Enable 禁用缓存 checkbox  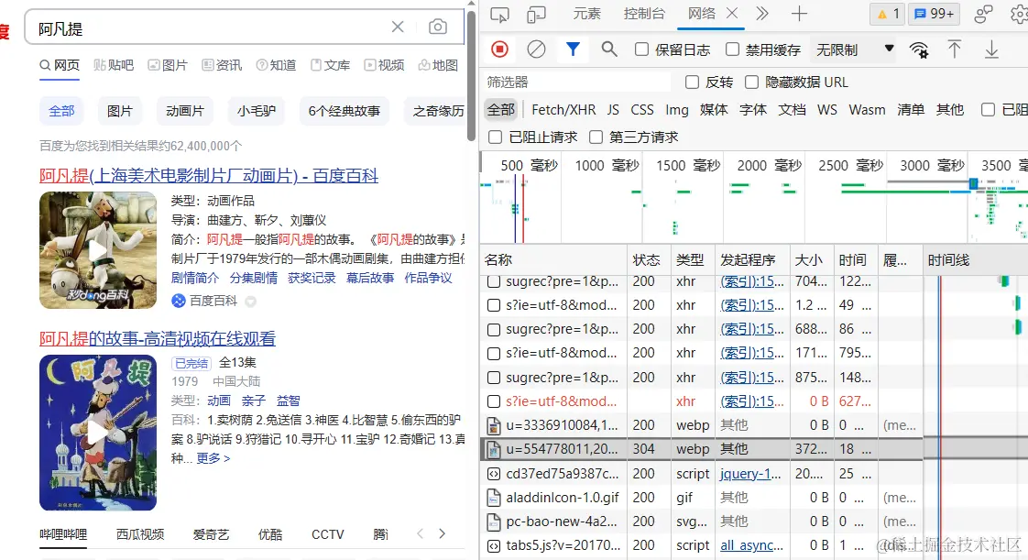732,49
